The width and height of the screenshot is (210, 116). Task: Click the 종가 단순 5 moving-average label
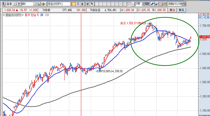32,15
